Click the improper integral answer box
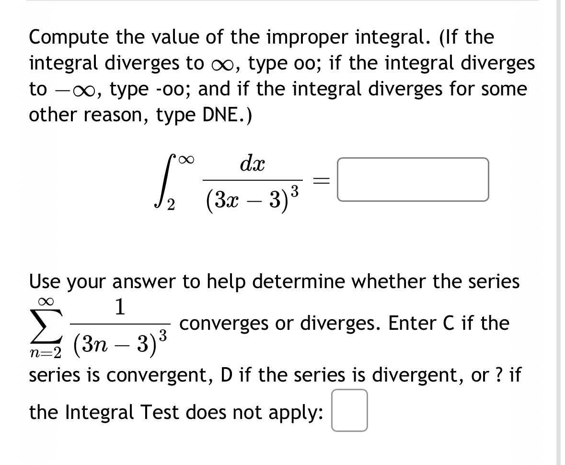 (413, 181)
